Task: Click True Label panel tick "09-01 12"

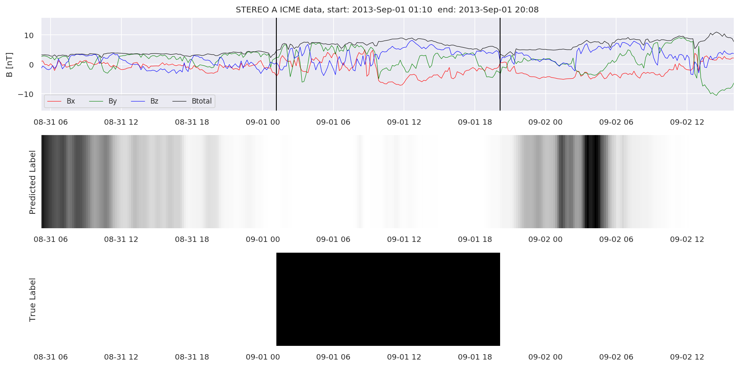Action: 404,357
